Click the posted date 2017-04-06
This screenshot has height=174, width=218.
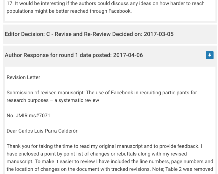tap(128, 55)
